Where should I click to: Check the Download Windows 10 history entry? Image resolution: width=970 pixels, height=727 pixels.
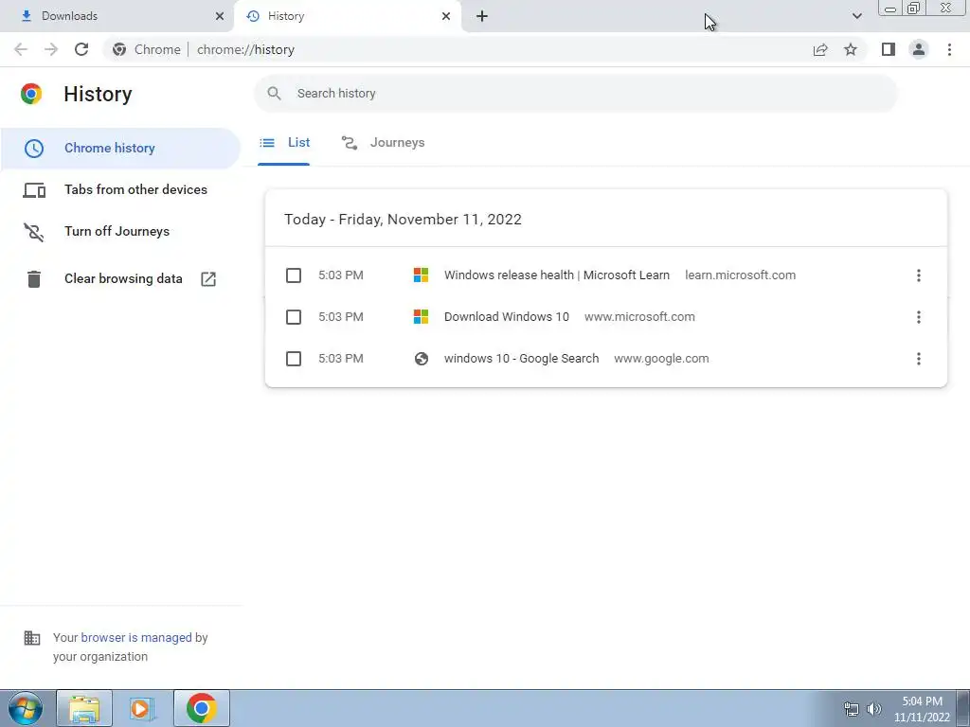click(x=294, y=317)
